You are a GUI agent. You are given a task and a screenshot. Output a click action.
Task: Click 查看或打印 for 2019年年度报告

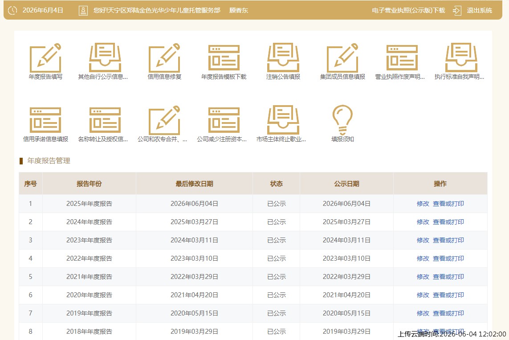click(448, 313)
